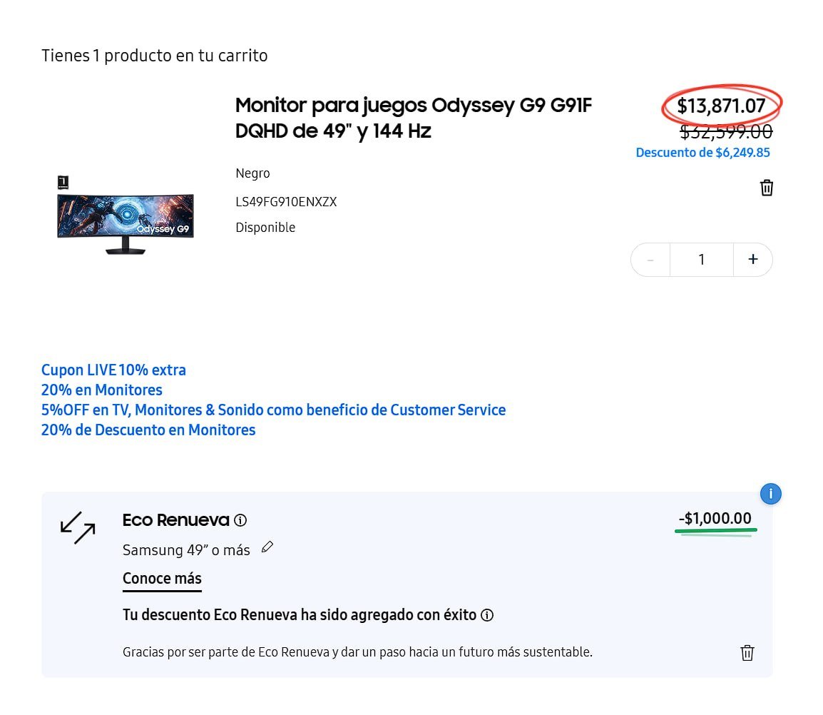Click the quantity field showing 1

pyautogui.click(x=702, y=260)
